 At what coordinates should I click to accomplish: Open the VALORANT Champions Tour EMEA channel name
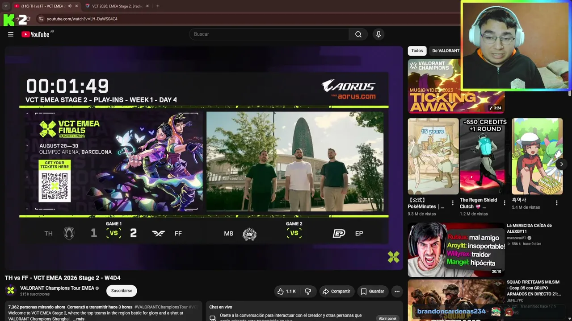point(57,288)
